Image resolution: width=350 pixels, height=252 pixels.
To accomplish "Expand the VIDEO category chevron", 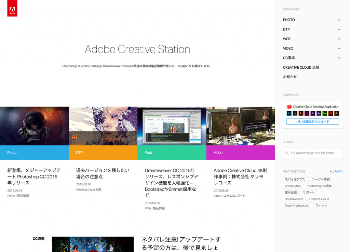I will [339, 48].
